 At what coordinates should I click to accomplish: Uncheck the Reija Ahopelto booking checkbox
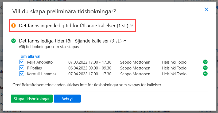click(x=22, y=62)
